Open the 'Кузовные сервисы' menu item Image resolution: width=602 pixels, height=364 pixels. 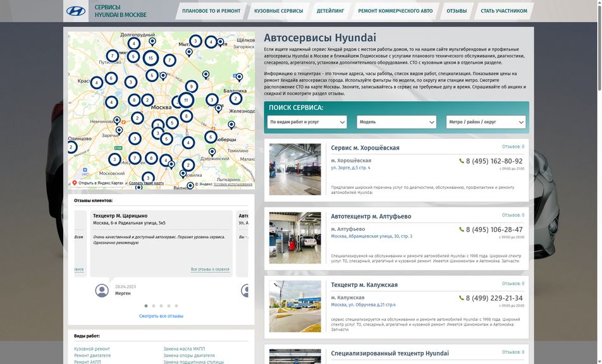click(279, 11)
